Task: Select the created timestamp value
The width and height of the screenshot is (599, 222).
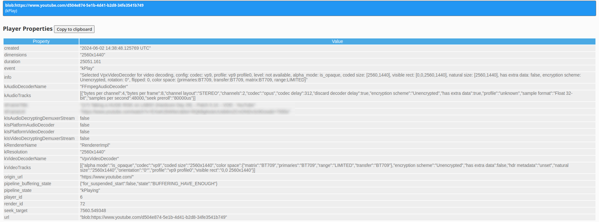Action: tap(115, 48)
